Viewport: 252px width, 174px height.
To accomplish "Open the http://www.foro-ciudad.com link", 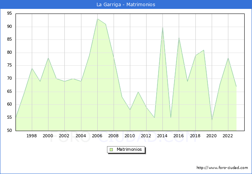I will (222, 168).
